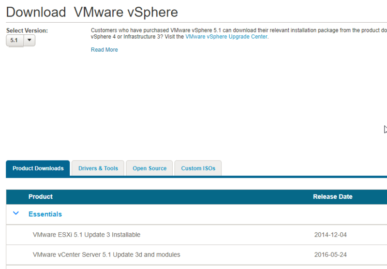This screenshot has width=387, height=269.
Task: Switch to the Product Downloads tab
Action: click(38, 168)
